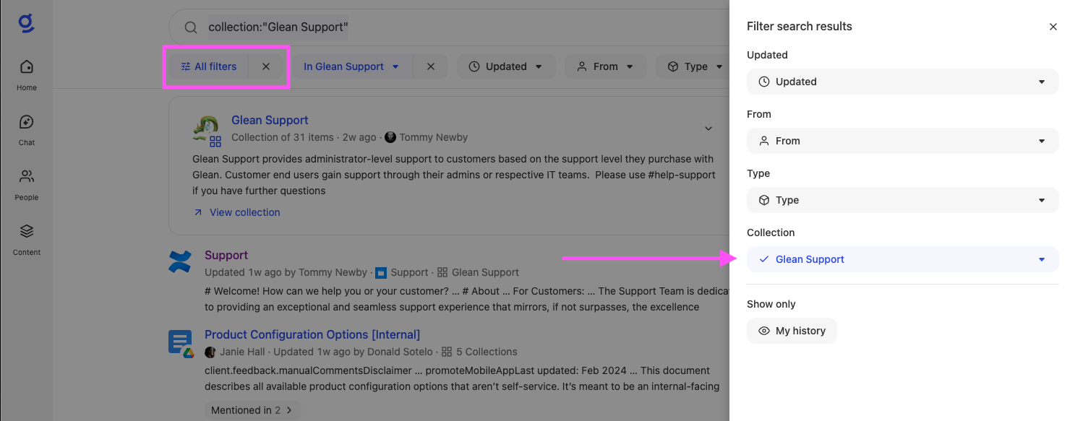Open the Glean Support collection title
This screenshot has width=1075, height=421.
tap(270, 120)
